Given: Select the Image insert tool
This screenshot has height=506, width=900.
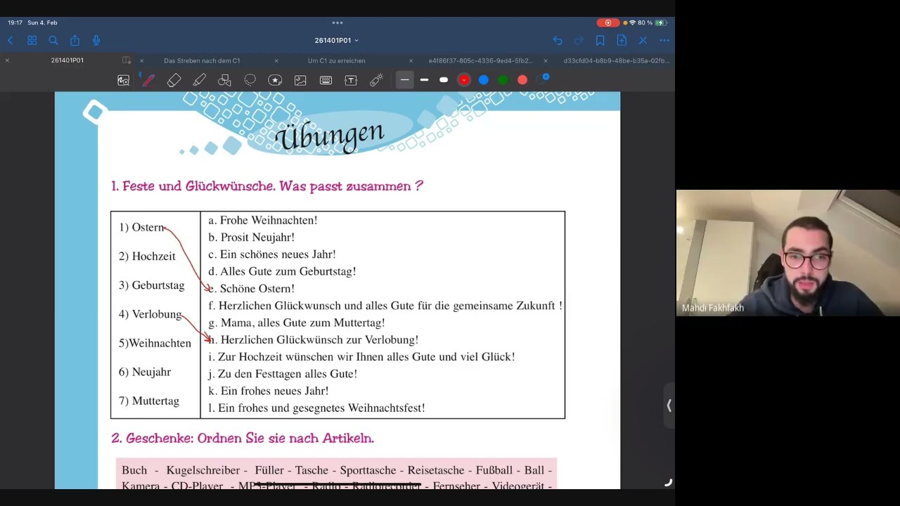Looking at the screenshot, I should pos(300,80).
